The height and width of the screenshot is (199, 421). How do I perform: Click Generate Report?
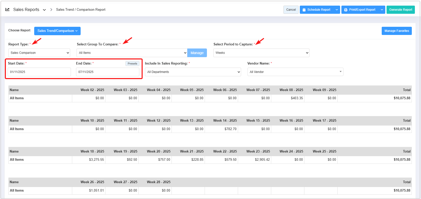click(400, 10)
